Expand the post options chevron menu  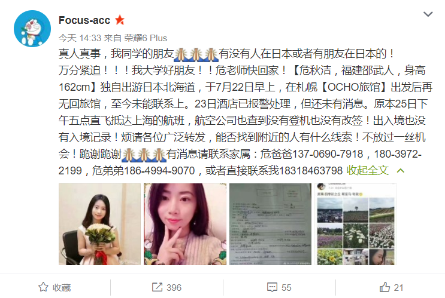[428, 14]
